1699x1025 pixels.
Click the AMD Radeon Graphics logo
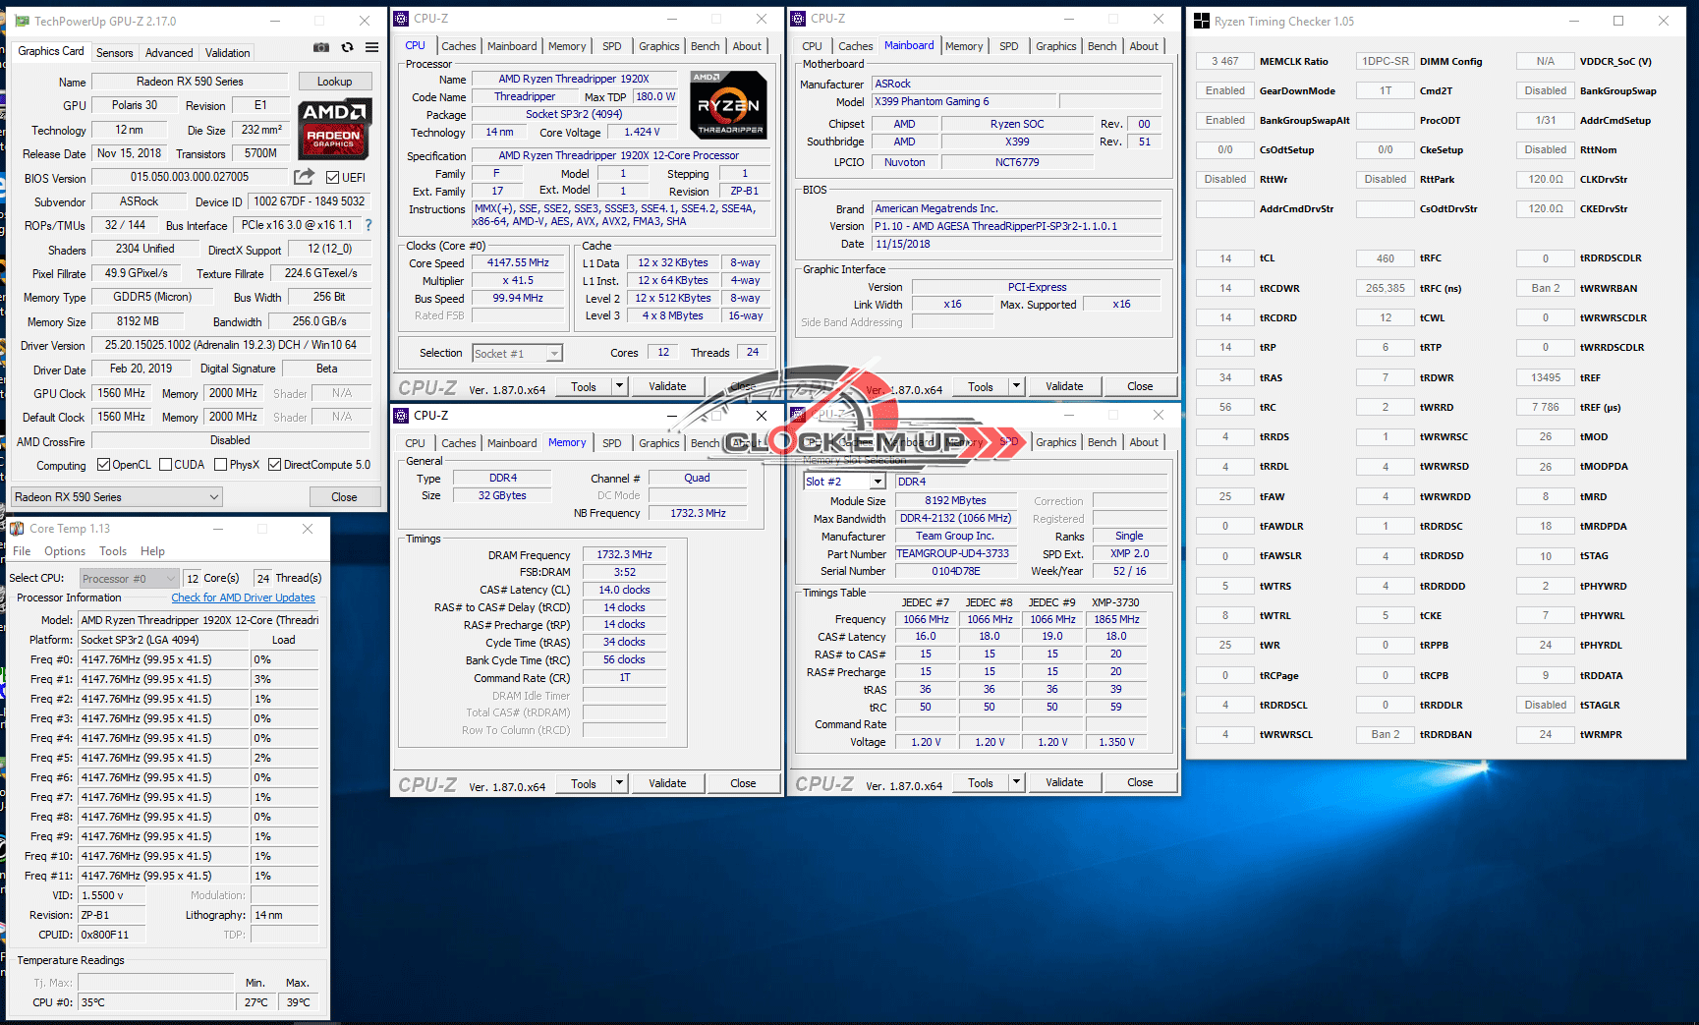(x=334, y=128)
